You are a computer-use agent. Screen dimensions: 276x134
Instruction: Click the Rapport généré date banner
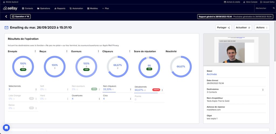[x=235, y=17]
